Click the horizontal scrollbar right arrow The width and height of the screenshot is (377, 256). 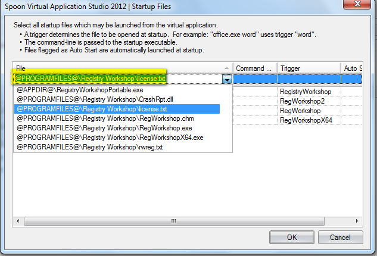357,221
